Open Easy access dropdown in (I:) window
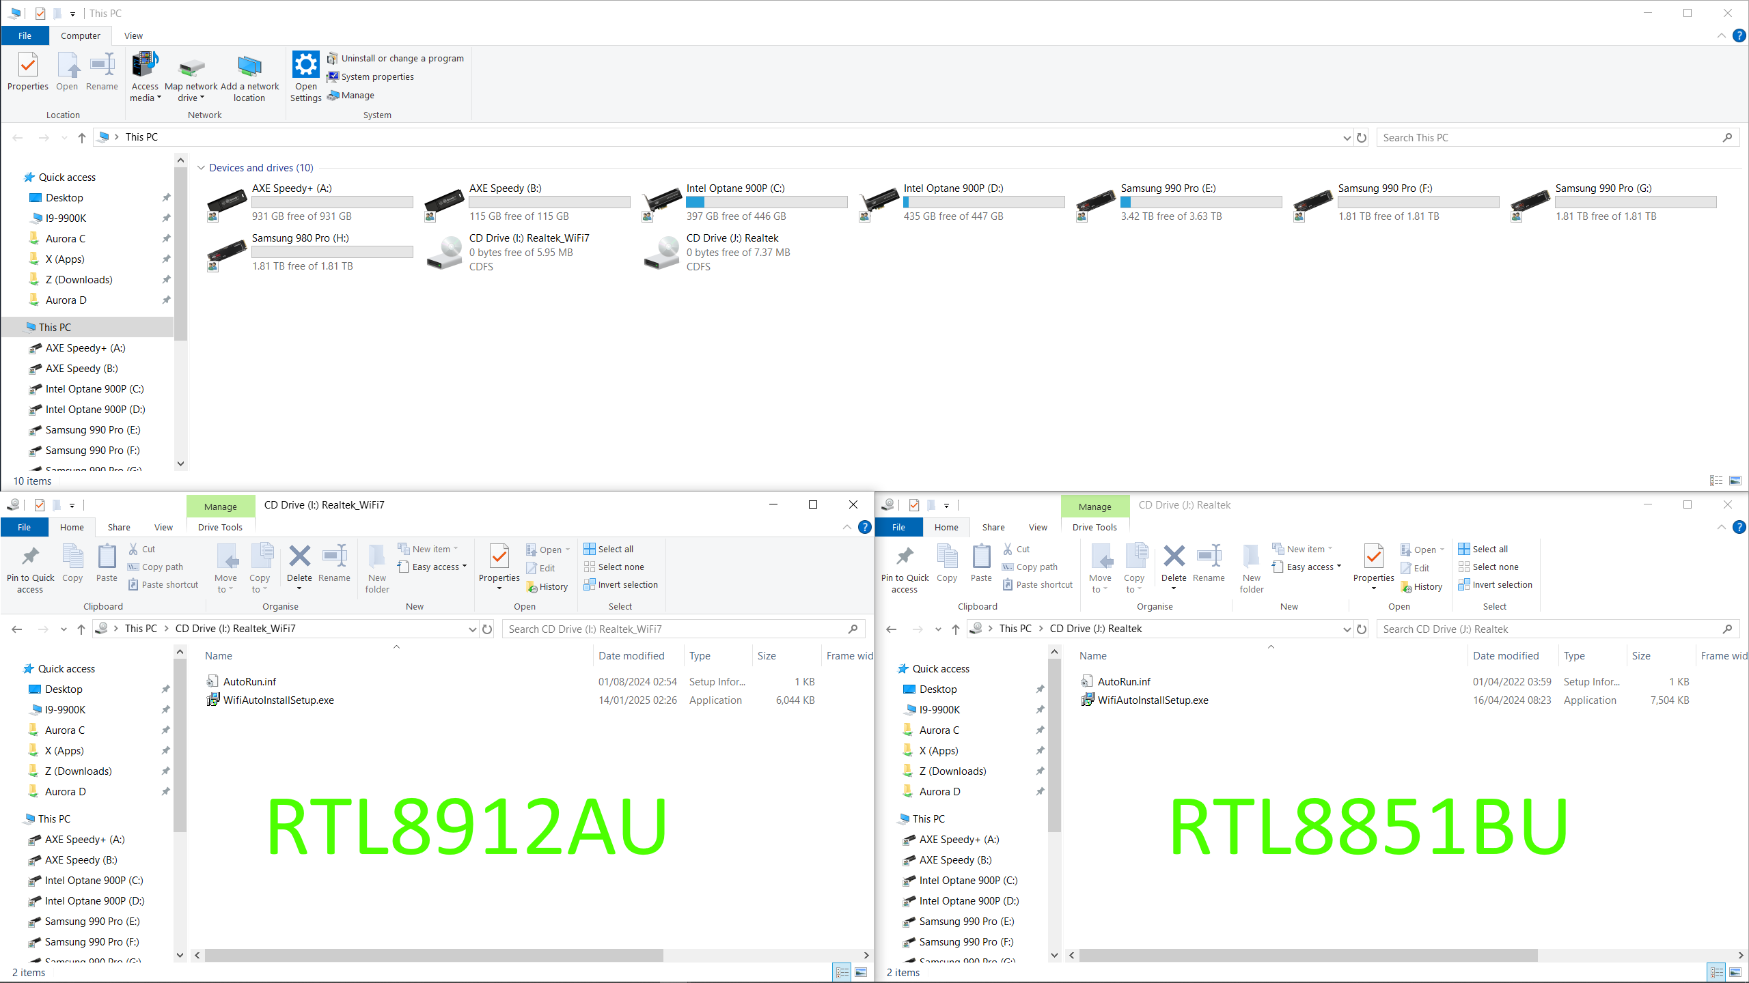Screen dimensions: 1749x983 [x=432, y=567]
